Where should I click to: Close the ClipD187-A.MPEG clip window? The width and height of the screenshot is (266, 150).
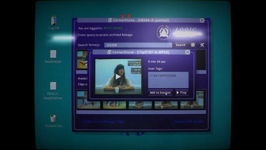click(x=187, y=52)
